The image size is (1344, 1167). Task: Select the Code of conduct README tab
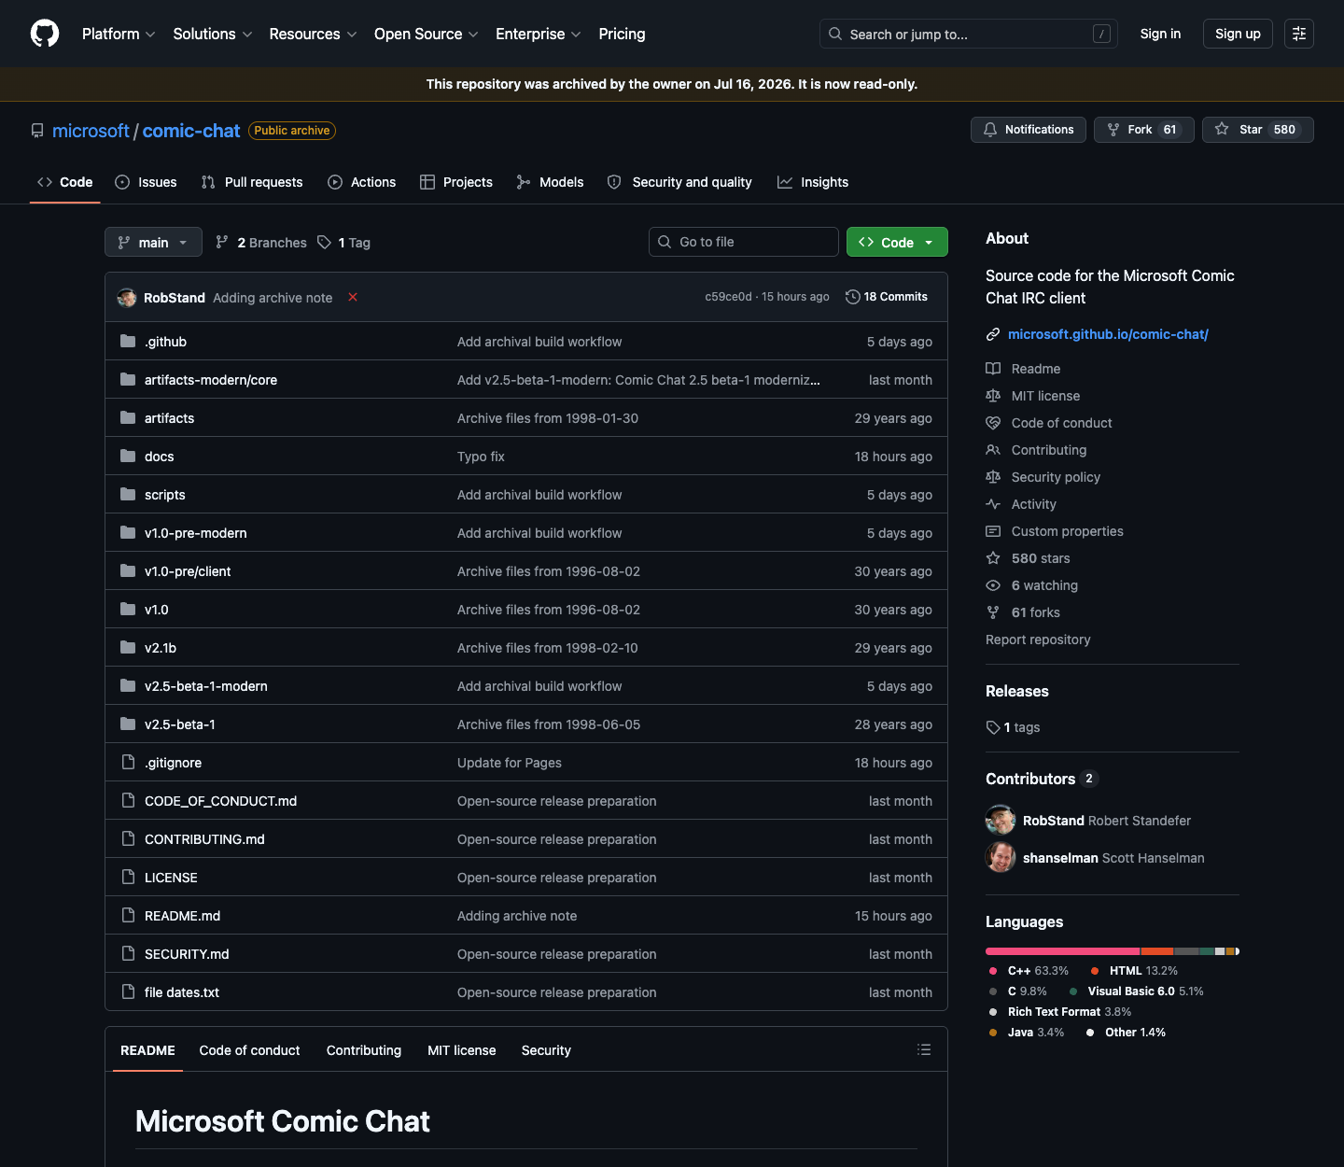coord(249,1050)
